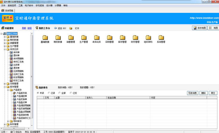The image size is (219, 133).
Task: Click the 保存视图 button
Action: point(200,28)
